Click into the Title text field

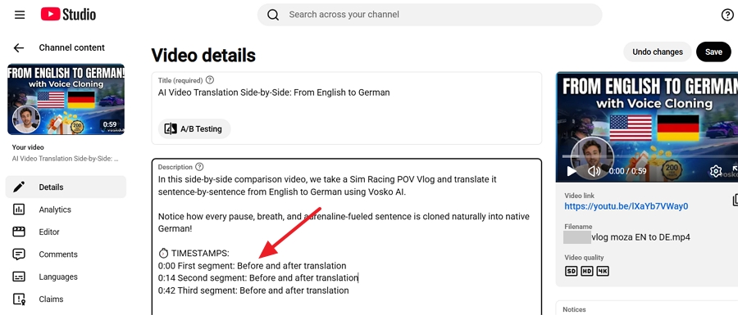tap(347, 92)
